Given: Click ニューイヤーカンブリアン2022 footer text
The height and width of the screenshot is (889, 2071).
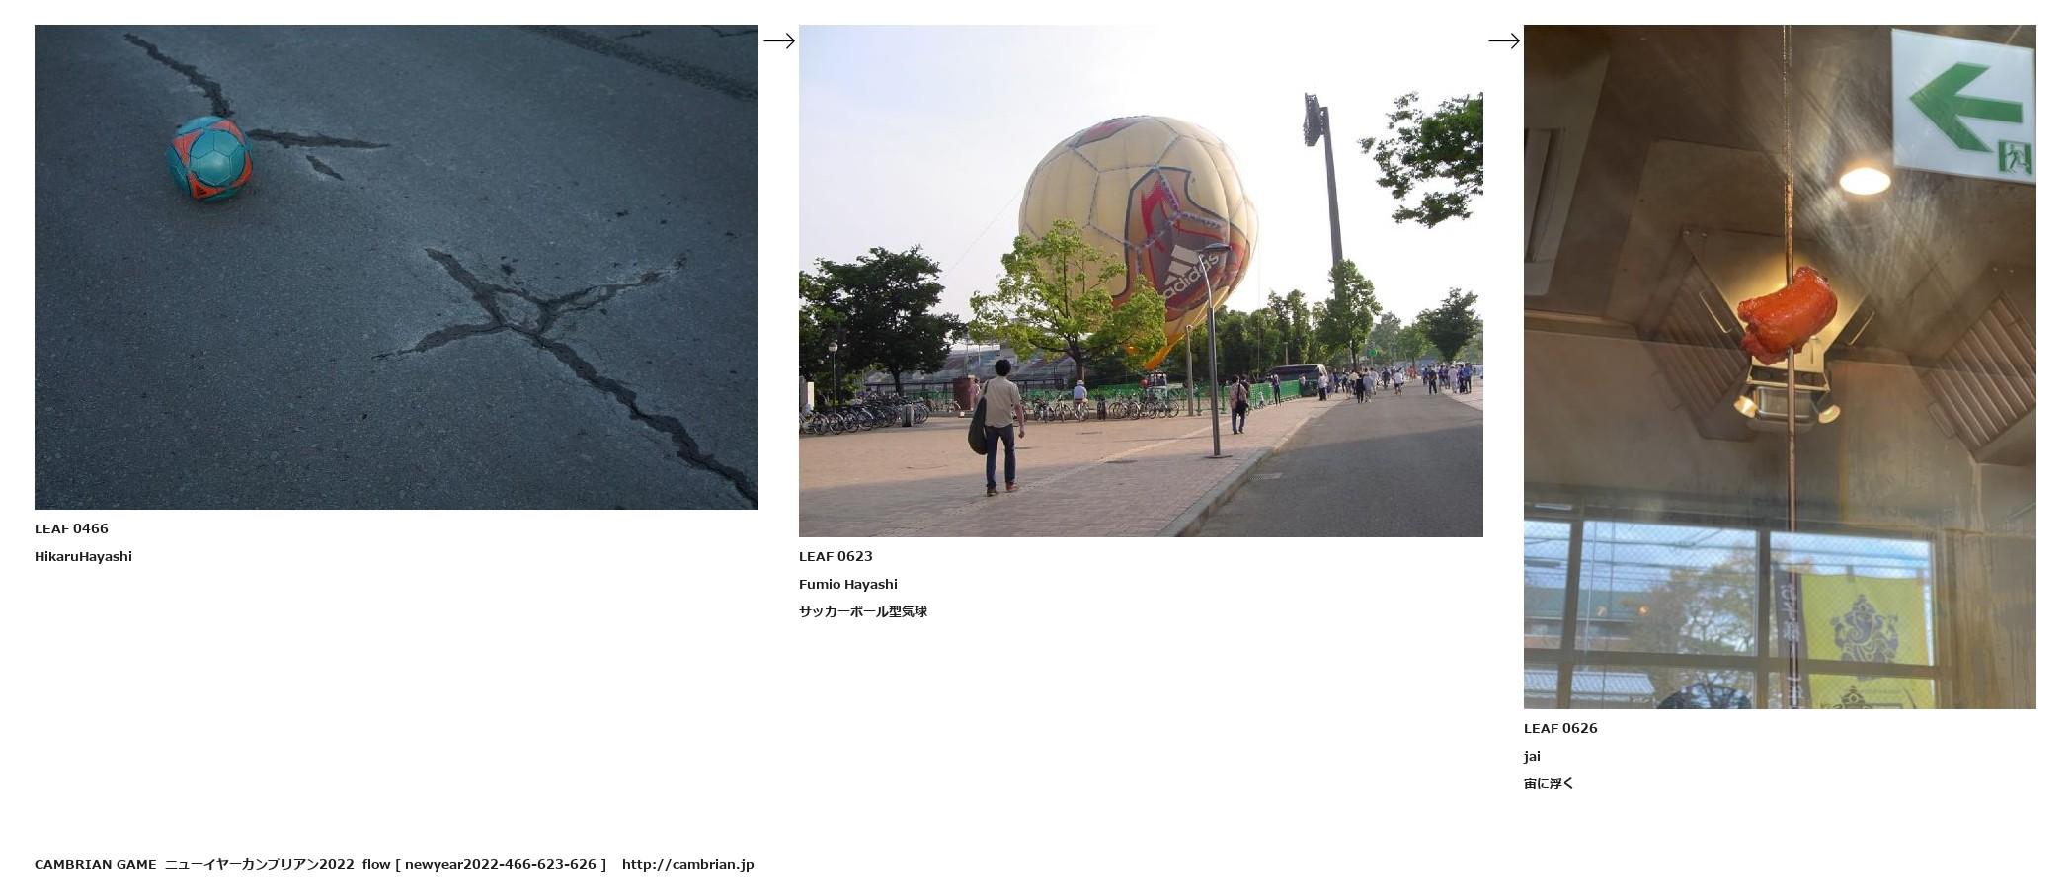Looking at the screenshot, I should [259, 864].
